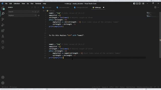Click Refresh in Search panel header
This screenshot has width=161, height=90.
(x=29, y=7)
